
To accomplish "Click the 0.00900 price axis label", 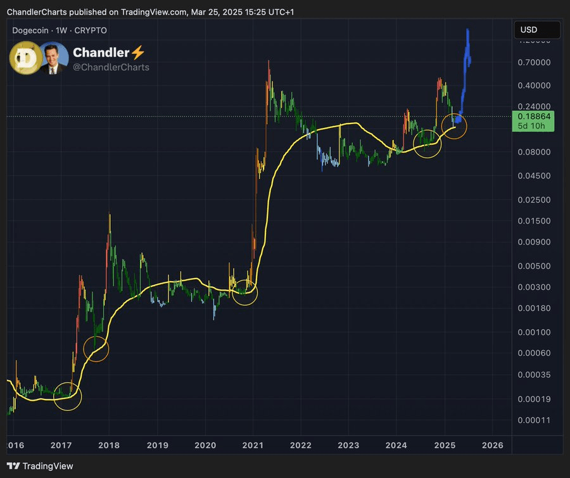I will click(534, 242).
